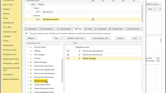The height and width of the screenshot is (93, 166).
Task: Expand the Жилая площадь field
Action: click(28, 62)
